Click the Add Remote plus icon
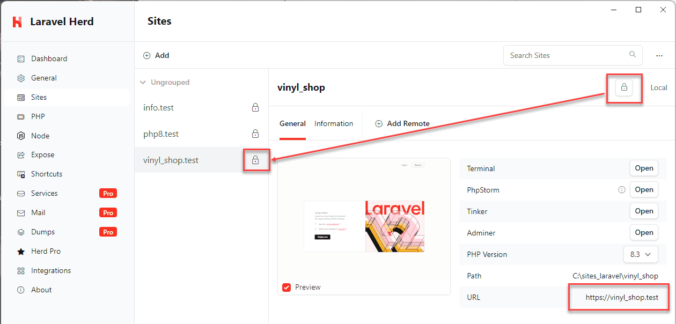 pos(379,124)
